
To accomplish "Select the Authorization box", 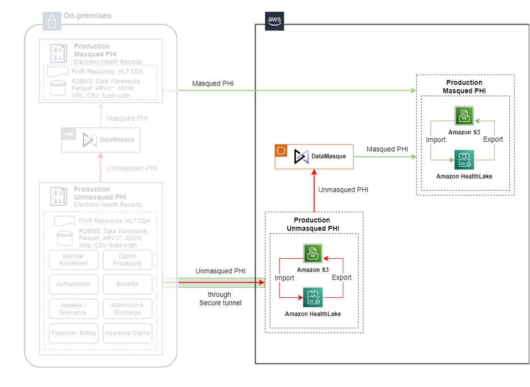I will click(x=73, y=284).
